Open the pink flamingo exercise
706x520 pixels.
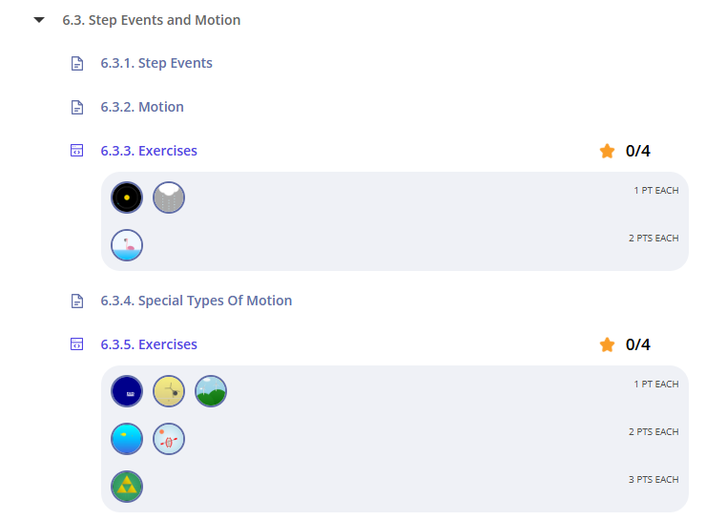(x=127, y=245)
